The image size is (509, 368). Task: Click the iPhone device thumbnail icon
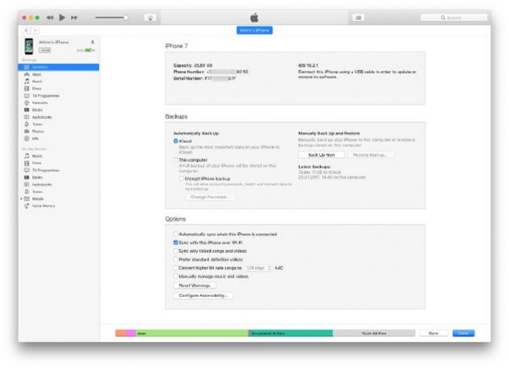(x=29, y=46)
